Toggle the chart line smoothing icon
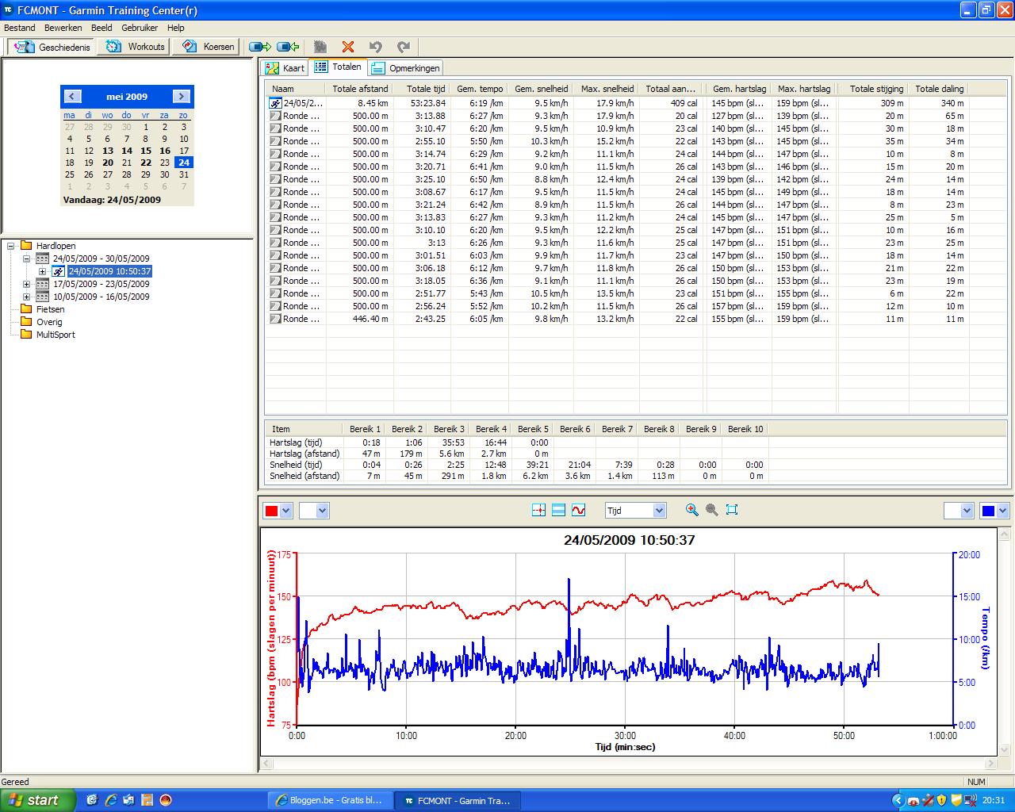Screen dimensions: 1015x812 coord(578,510)
